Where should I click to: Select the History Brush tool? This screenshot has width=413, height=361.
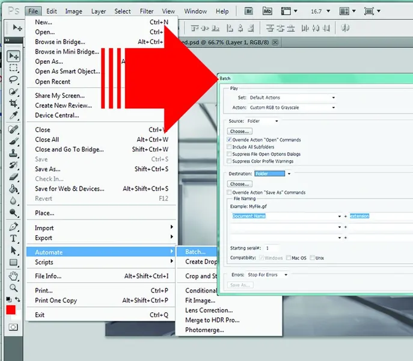click(13, 165)
